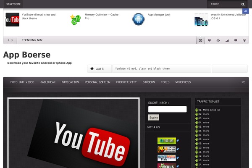Open the STÖBERN category
The height and width of the screenshot is (168, 252).
click(x=149, y=82)
